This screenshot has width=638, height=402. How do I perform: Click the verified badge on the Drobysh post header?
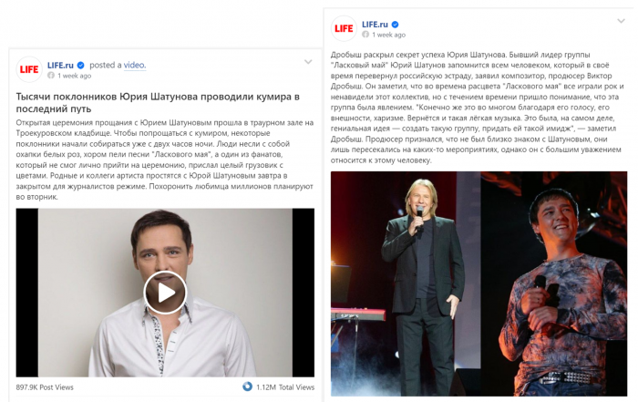pos(395,25)
